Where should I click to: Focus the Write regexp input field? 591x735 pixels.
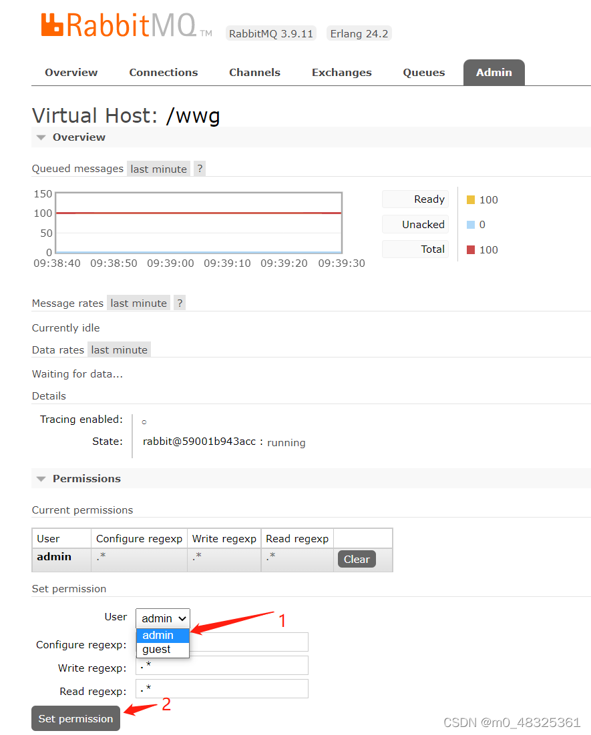point(222,665)
